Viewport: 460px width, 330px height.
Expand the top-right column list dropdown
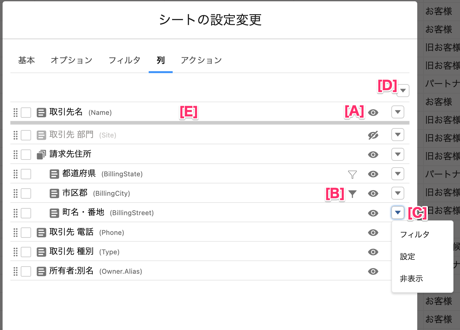pos(403,91)
